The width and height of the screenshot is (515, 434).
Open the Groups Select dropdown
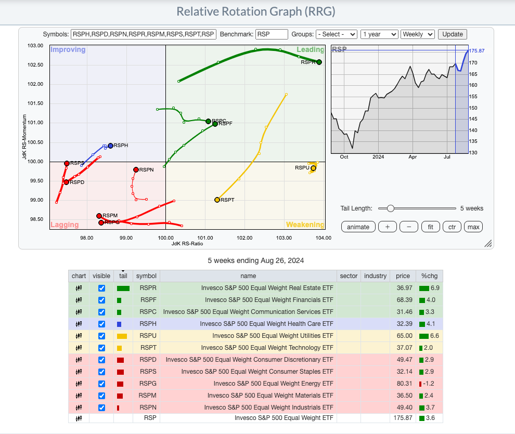[337, 34]
